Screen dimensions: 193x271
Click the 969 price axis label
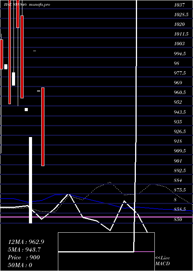pyautogui.click(x=178, y=83)
